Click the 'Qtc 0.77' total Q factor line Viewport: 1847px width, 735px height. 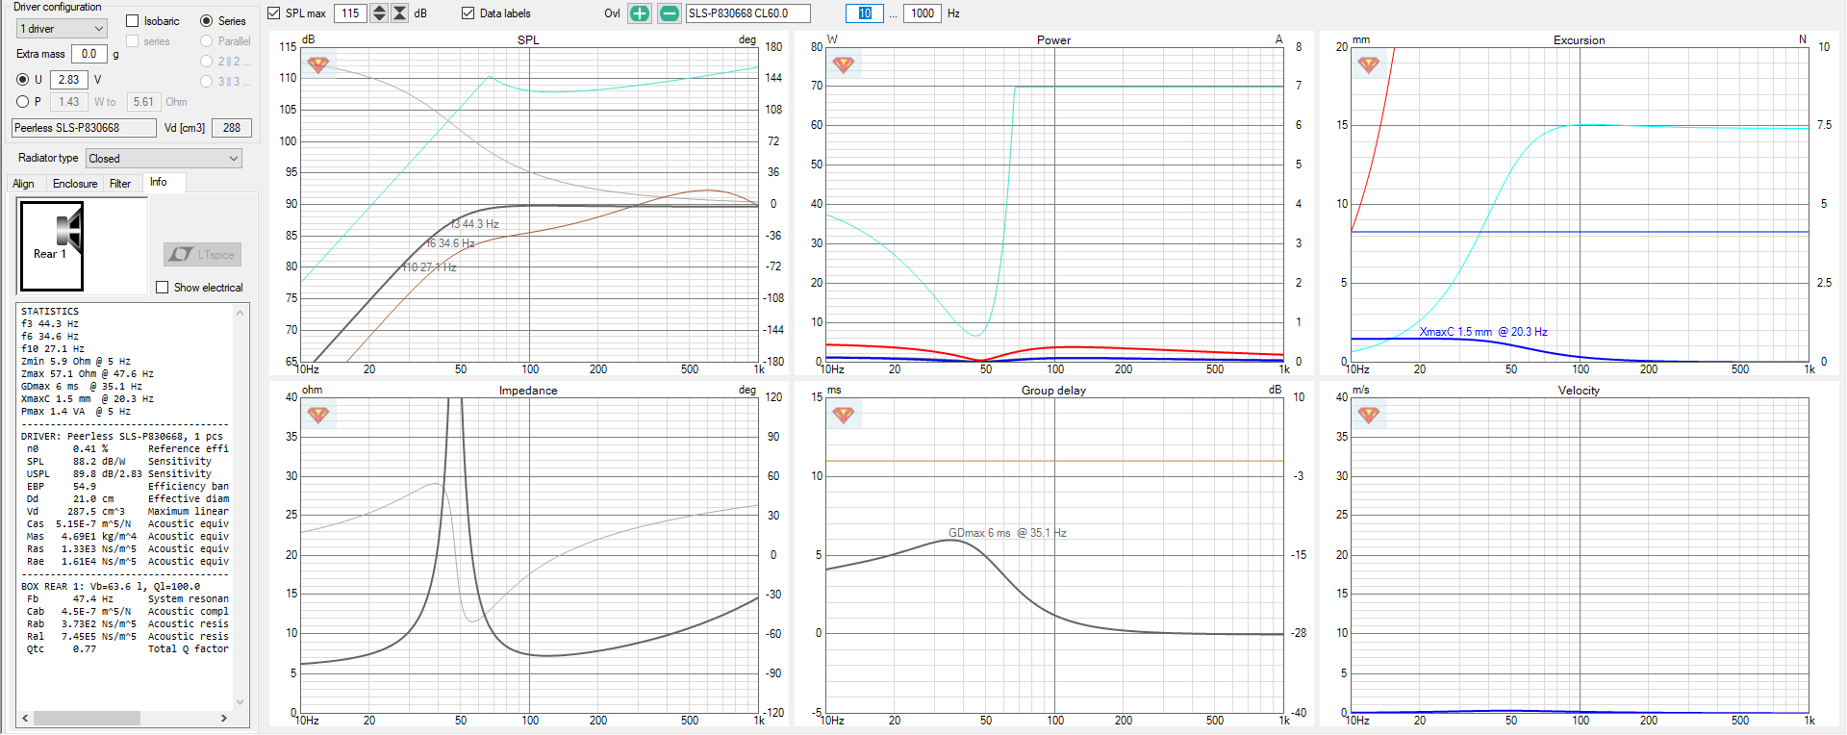[125, 649]
